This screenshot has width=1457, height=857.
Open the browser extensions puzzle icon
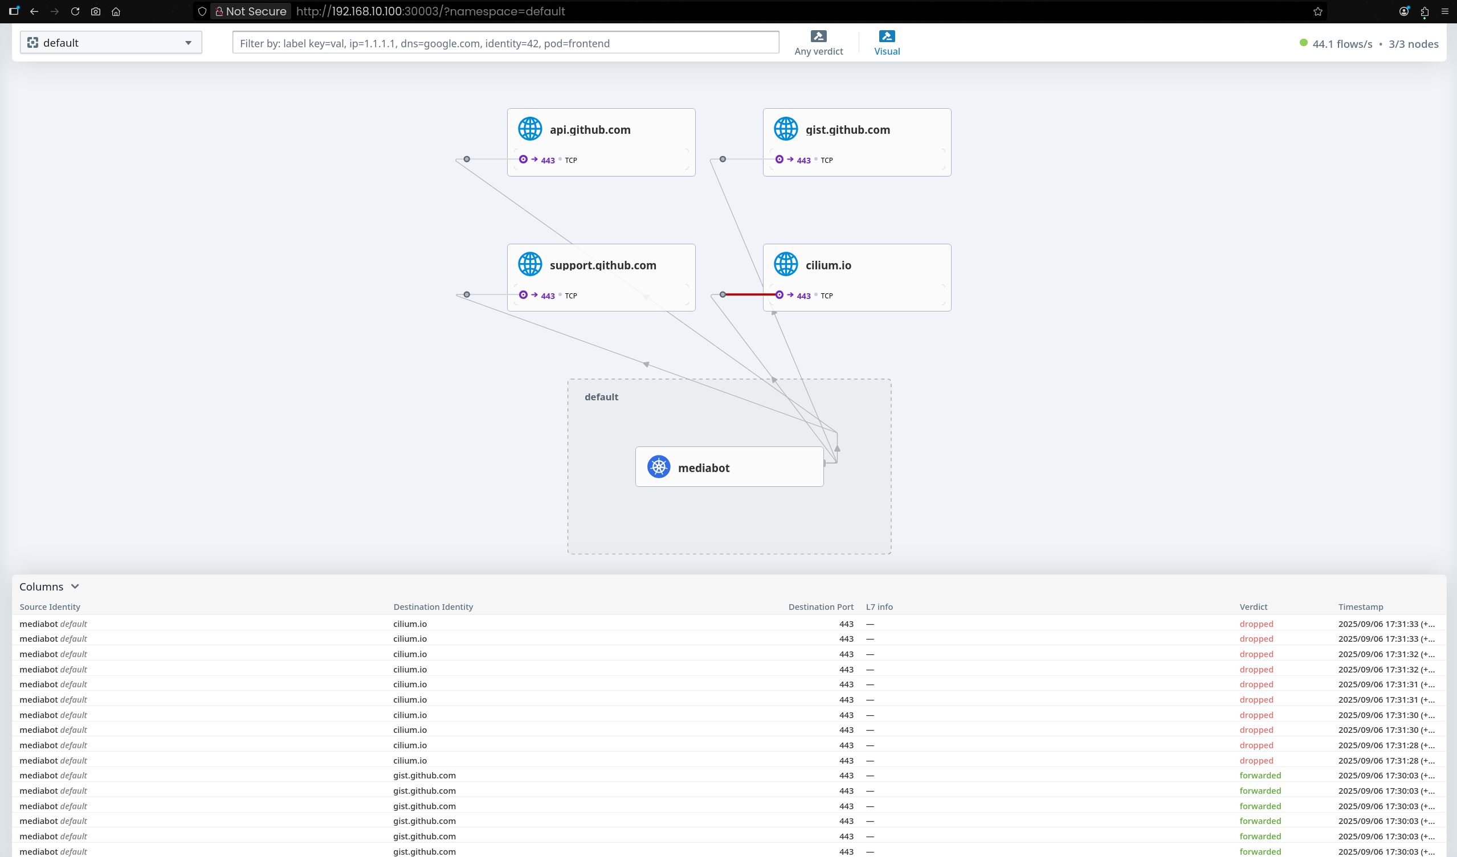pos(1425,11)
